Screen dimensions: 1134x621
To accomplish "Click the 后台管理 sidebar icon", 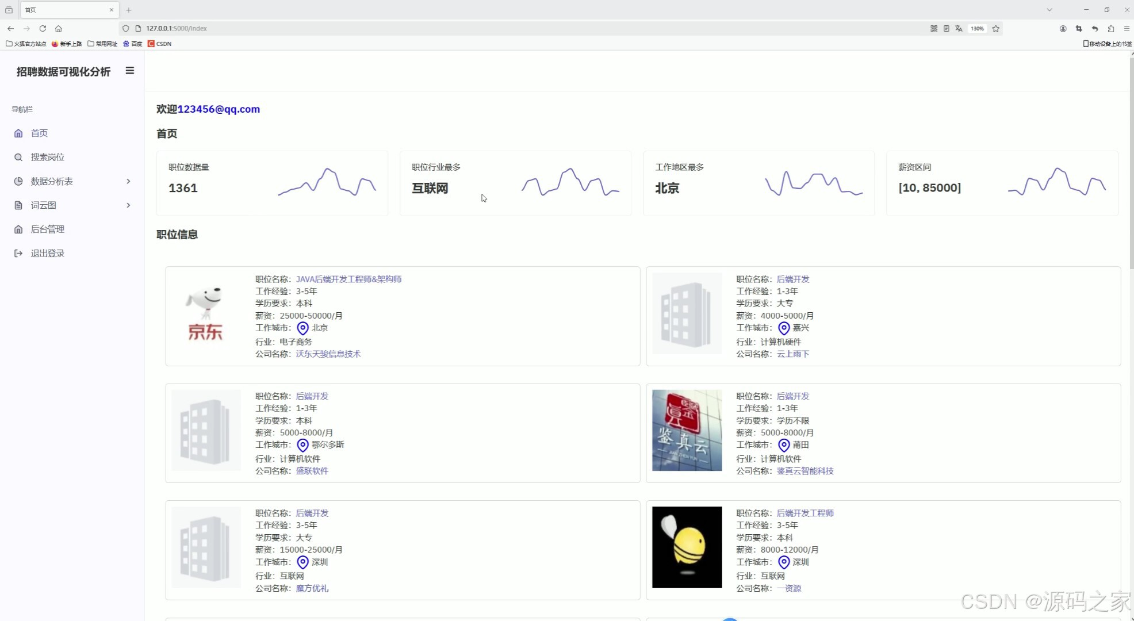I will tap(18, 229).
